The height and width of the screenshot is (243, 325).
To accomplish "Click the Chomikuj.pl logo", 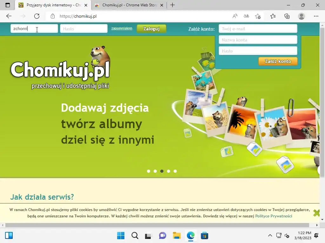I will point(60,67).
